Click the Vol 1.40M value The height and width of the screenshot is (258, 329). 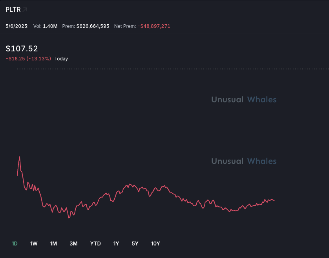tap(50, 26)
